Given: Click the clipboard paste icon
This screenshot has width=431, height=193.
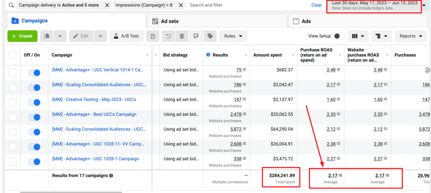Looking at the screenshot, I should pyautogui.click(x=153, y=36).
